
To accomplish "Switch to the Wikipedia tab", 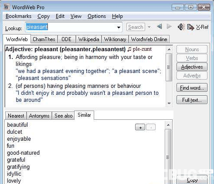I will [88, 39].
